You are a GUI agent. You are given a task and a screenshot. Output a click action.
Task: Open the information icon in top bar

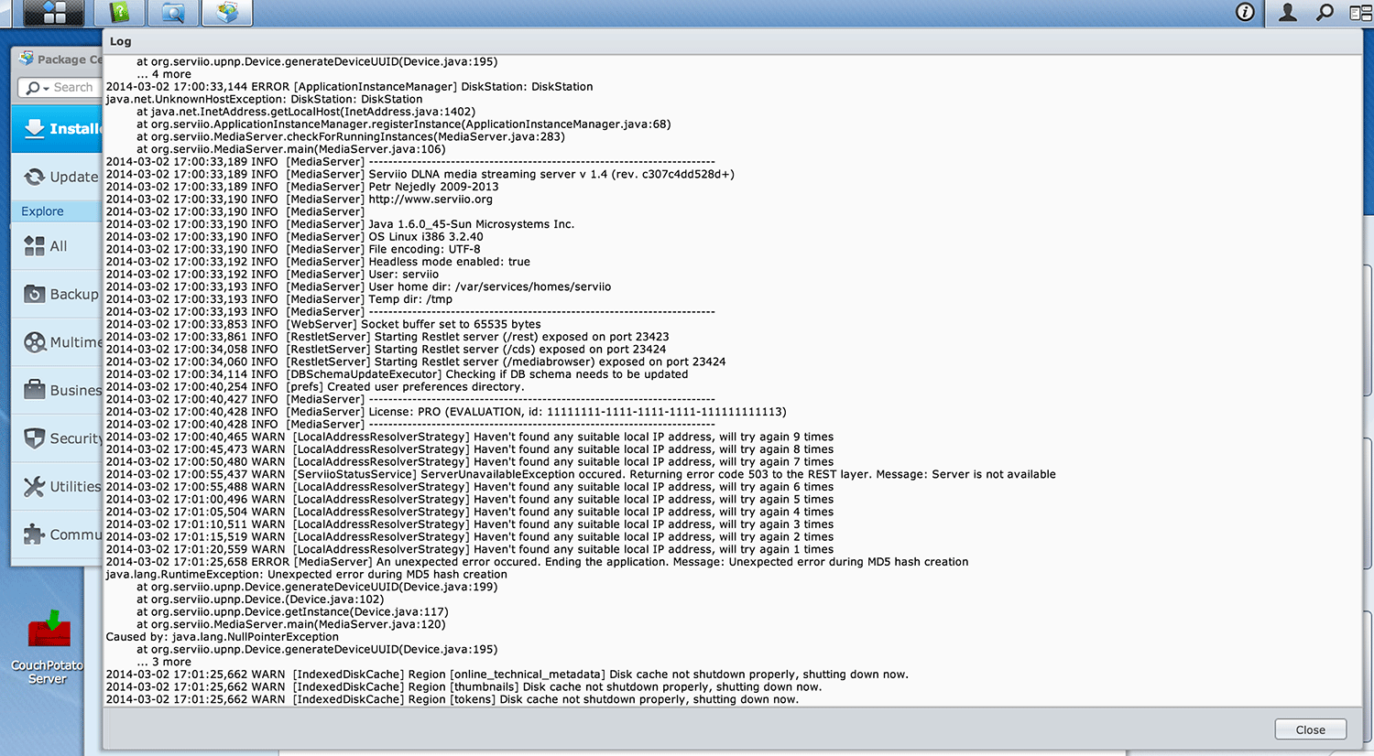[1245, 12]
